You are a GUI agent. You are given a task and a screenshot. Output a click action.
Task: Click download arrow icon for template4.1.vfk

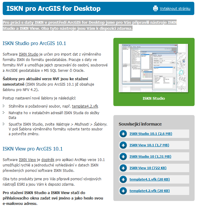pos(123,179)
